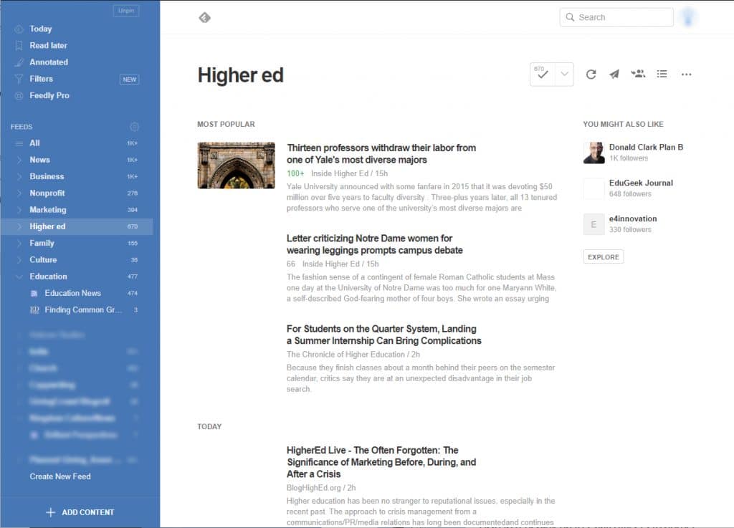Screen dimensions: 734x528
Task: Open mark-as-read dropdown arrow
Action: [x=565, y=74]
